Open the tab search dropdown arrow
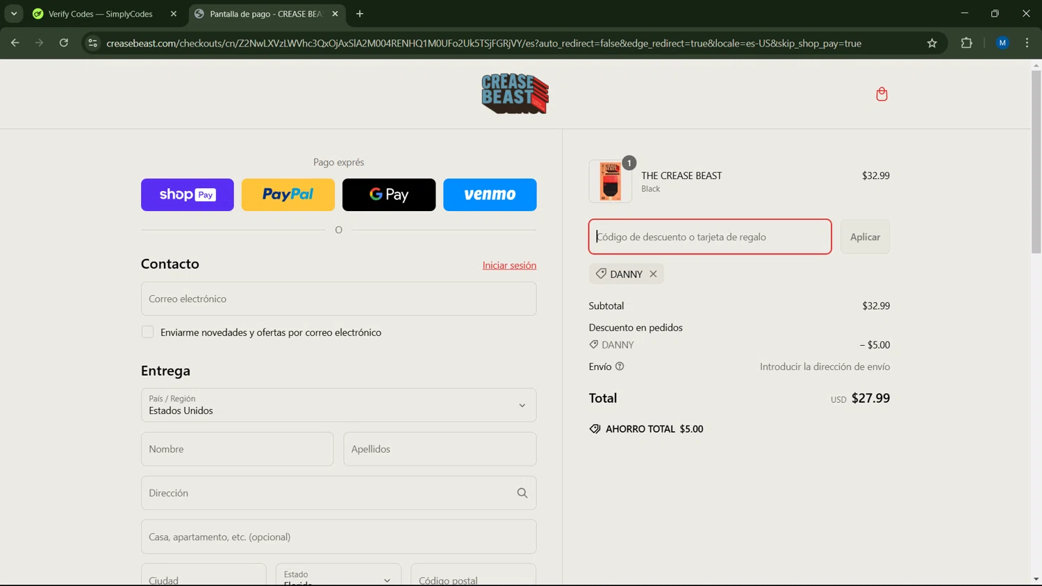 point(14,14)
